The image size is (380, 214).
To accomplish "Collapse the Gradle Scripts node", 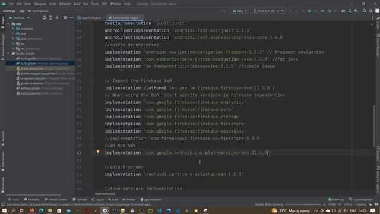I will [x=8, y=53].
